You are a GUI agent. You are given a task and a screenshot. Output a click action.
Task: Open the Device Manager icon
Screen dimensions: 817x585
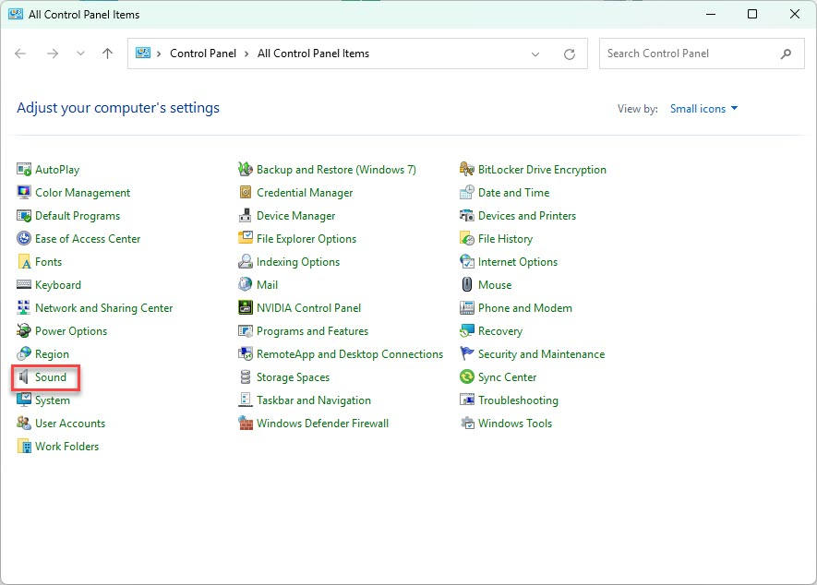246,216
